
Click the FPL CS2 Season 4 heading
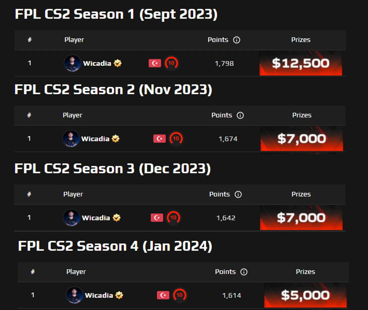click(x=115, y=246)
